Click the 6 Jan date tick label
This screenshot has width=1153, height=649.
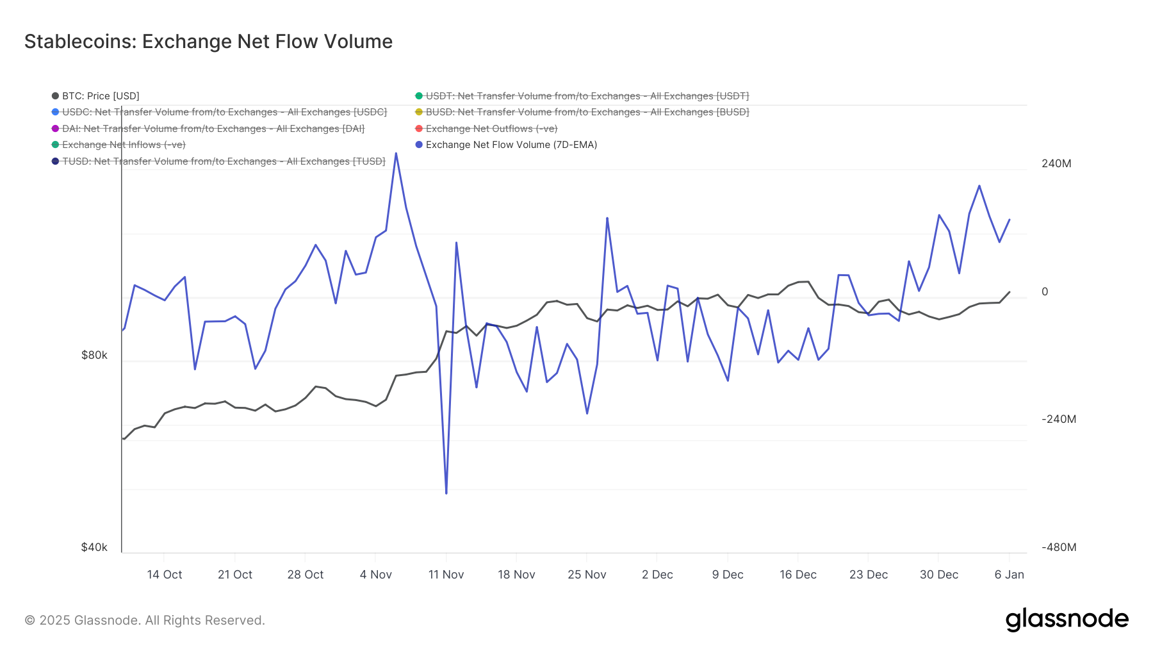1009,575
